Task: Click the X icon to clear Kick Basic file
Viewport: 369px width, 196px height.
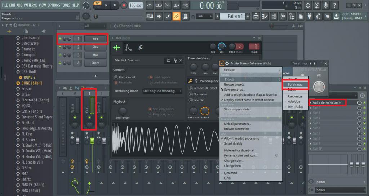Action: click(181, 60)
